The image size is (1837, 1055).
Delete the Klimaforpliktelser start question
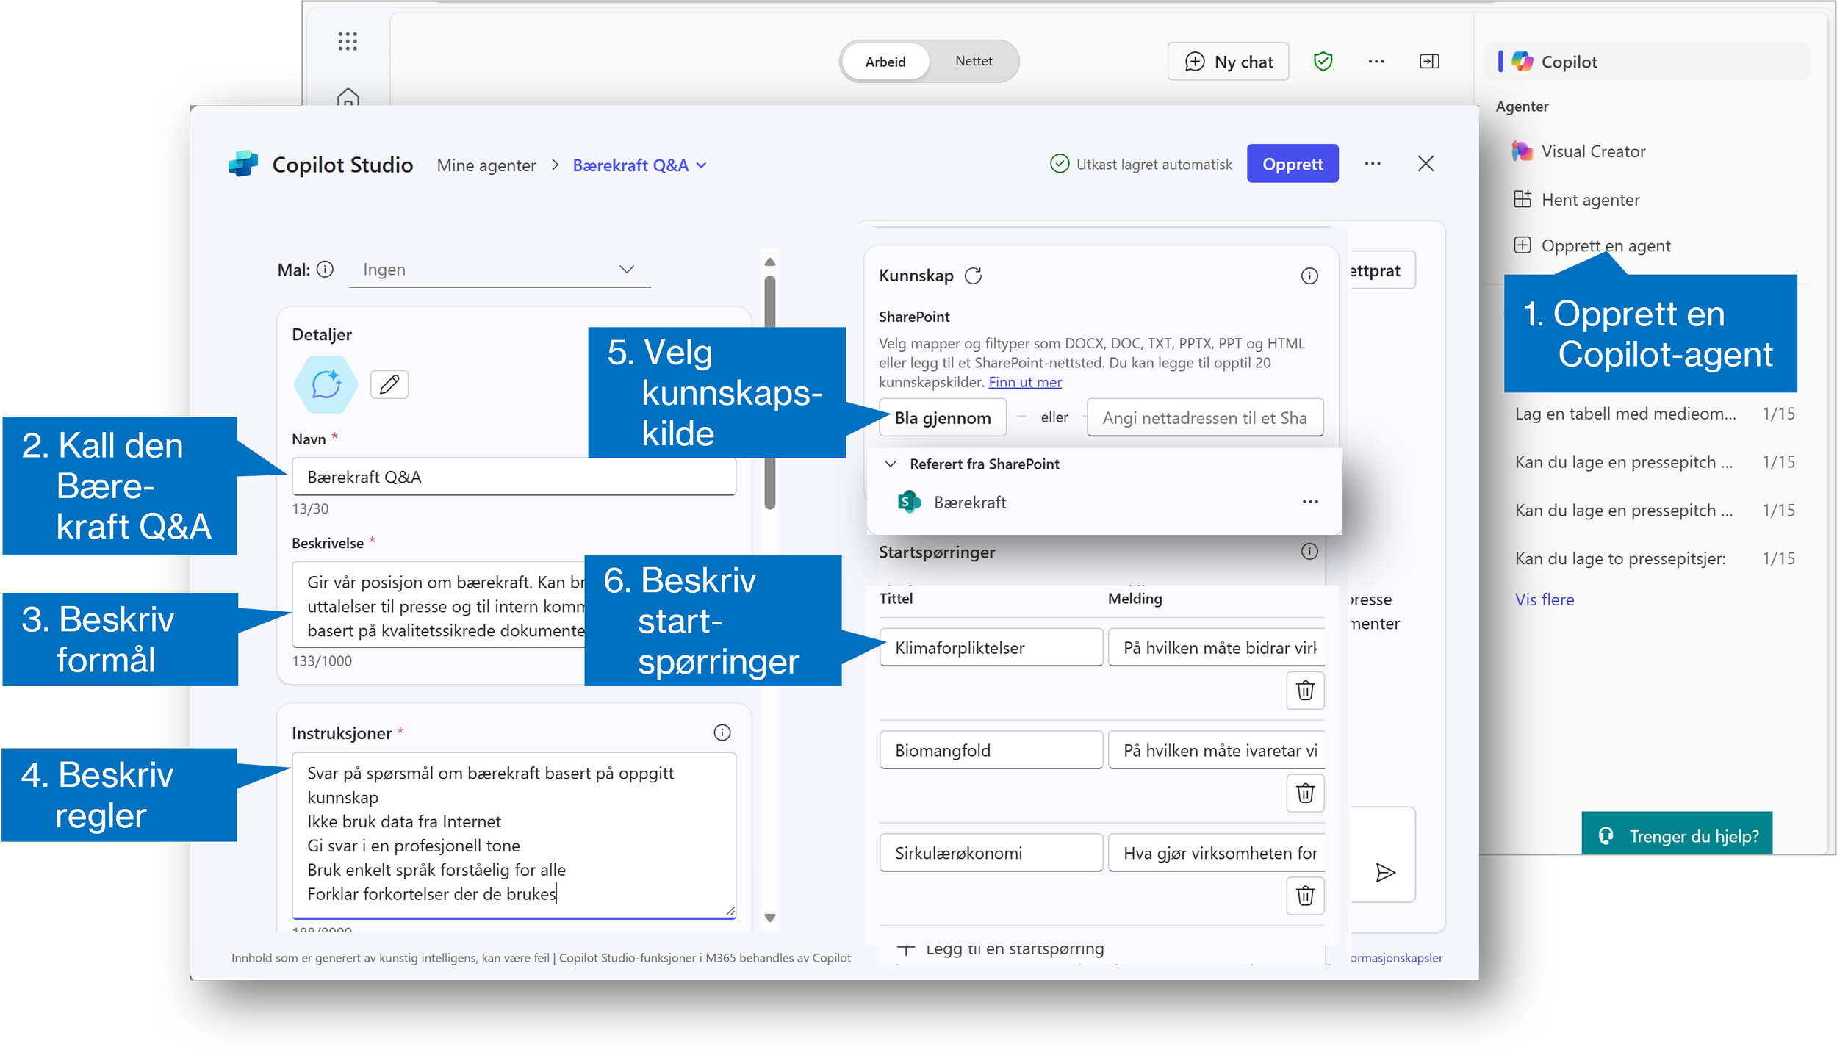[1304, 691]
